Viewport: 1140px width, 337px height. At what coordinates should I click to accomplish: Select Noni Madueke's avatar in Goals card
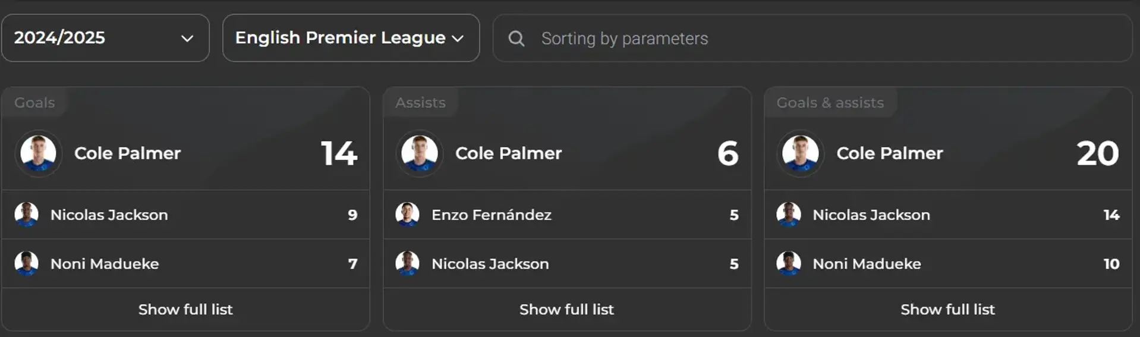pyautogui.click(x=27, y=263)
